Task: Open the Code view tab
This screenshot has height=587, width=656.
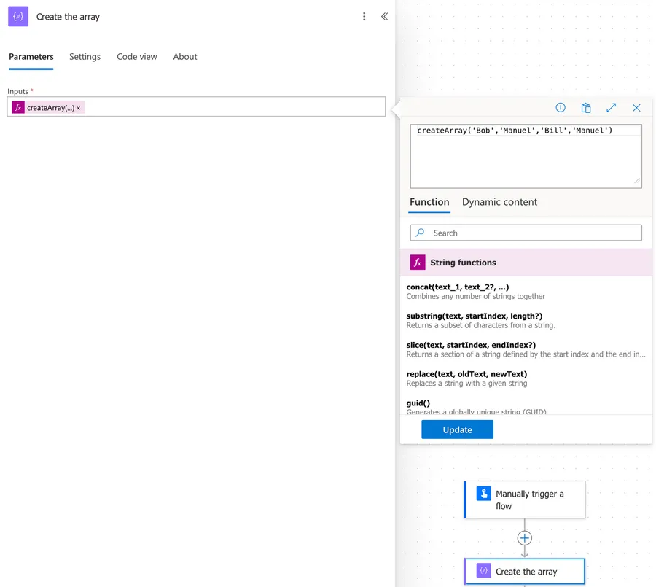Action: [x=136, y=57]
